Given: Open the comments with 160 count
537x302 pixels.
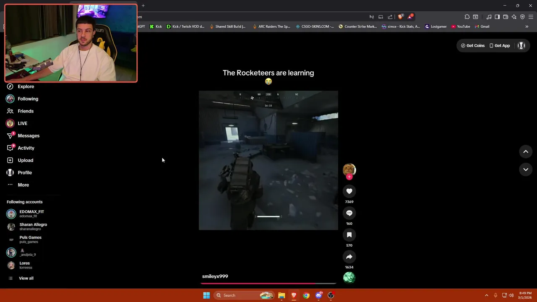Looking at the screenshot, I should pyautogui.click(x=349, y=213).
